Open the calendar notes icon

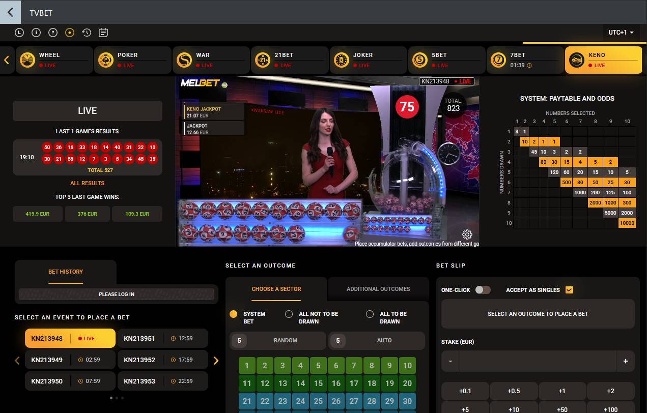coord(103,33)
